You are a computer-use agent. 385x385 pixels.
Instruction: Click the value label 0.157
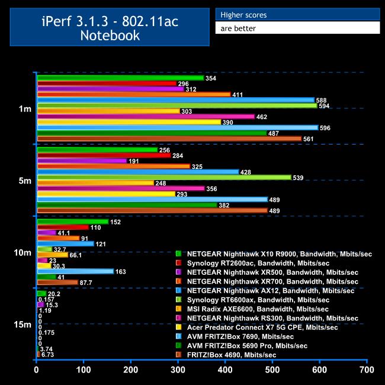point(46,300)
